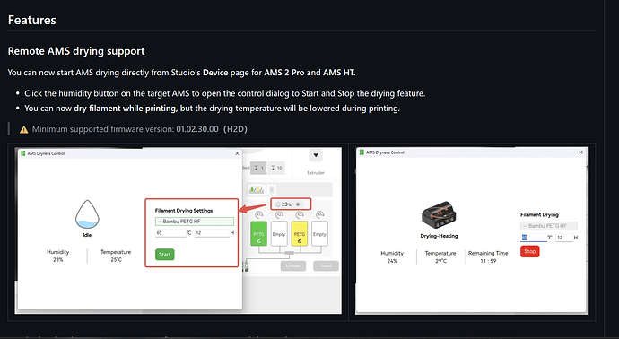This screenshot has height=339, width=619.
Task: Close the Idle AMS Dryness Control dialog
Action: tap(237, 153)
